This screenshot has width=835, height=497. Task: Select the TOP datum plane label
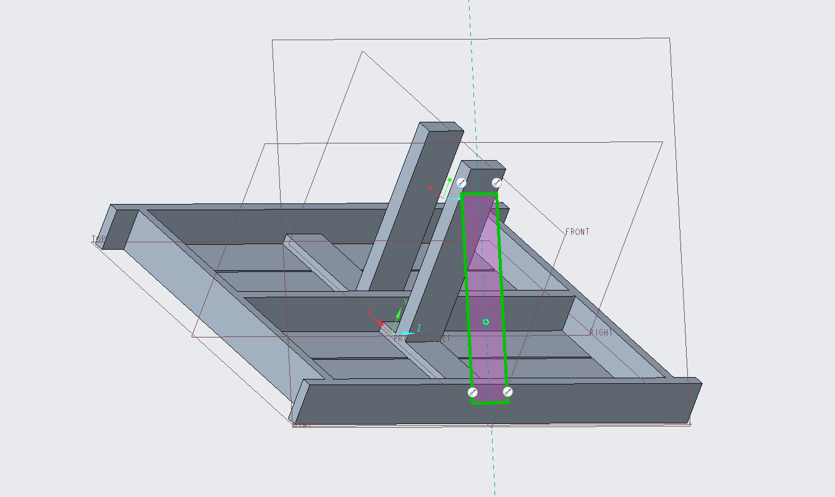tap(98, 239)
